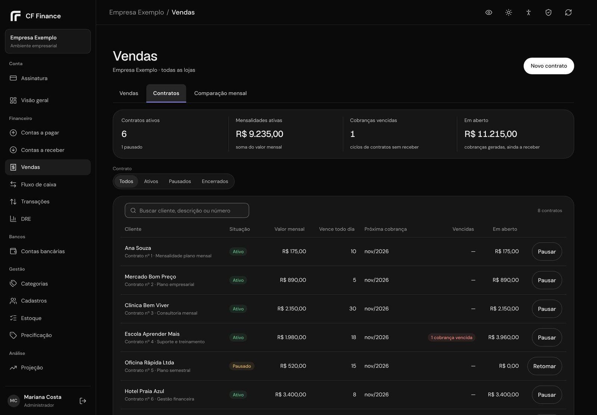
Task: Click Empresa Exemplo breadcrumb link
Action: click(137, 12)
